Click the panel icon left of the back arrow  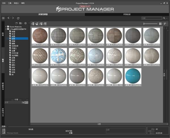coord(3,18)
